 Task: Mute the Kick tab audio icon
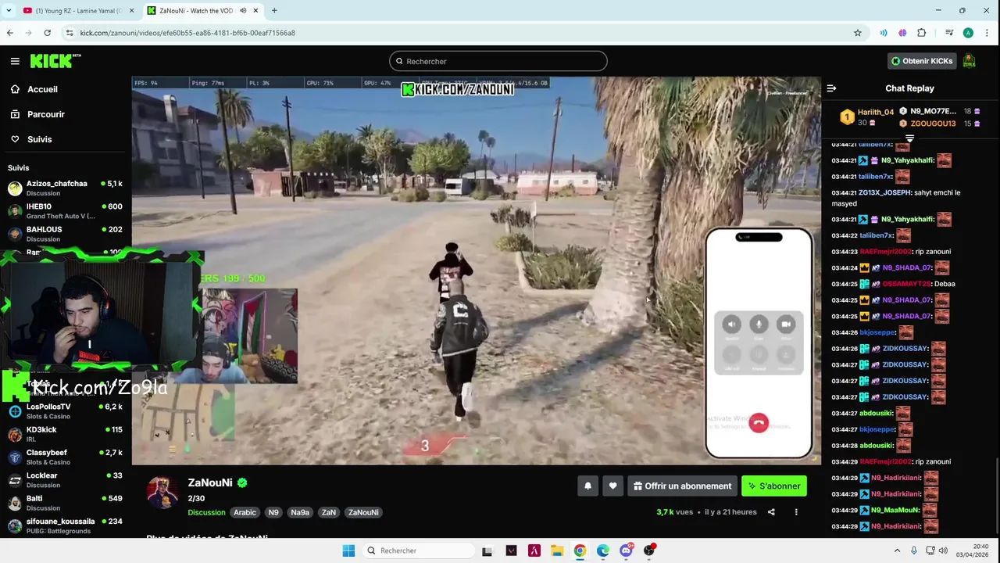[x=243, y=11]
